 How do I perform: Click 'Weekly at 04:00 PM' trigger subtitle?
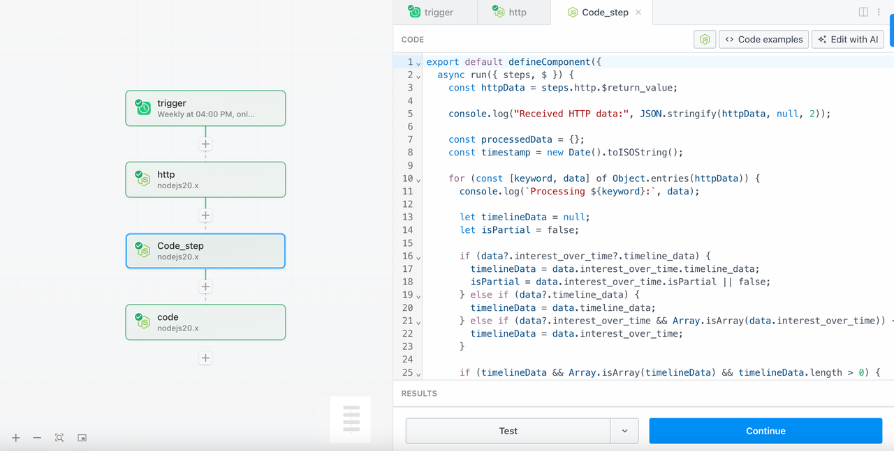206,114
